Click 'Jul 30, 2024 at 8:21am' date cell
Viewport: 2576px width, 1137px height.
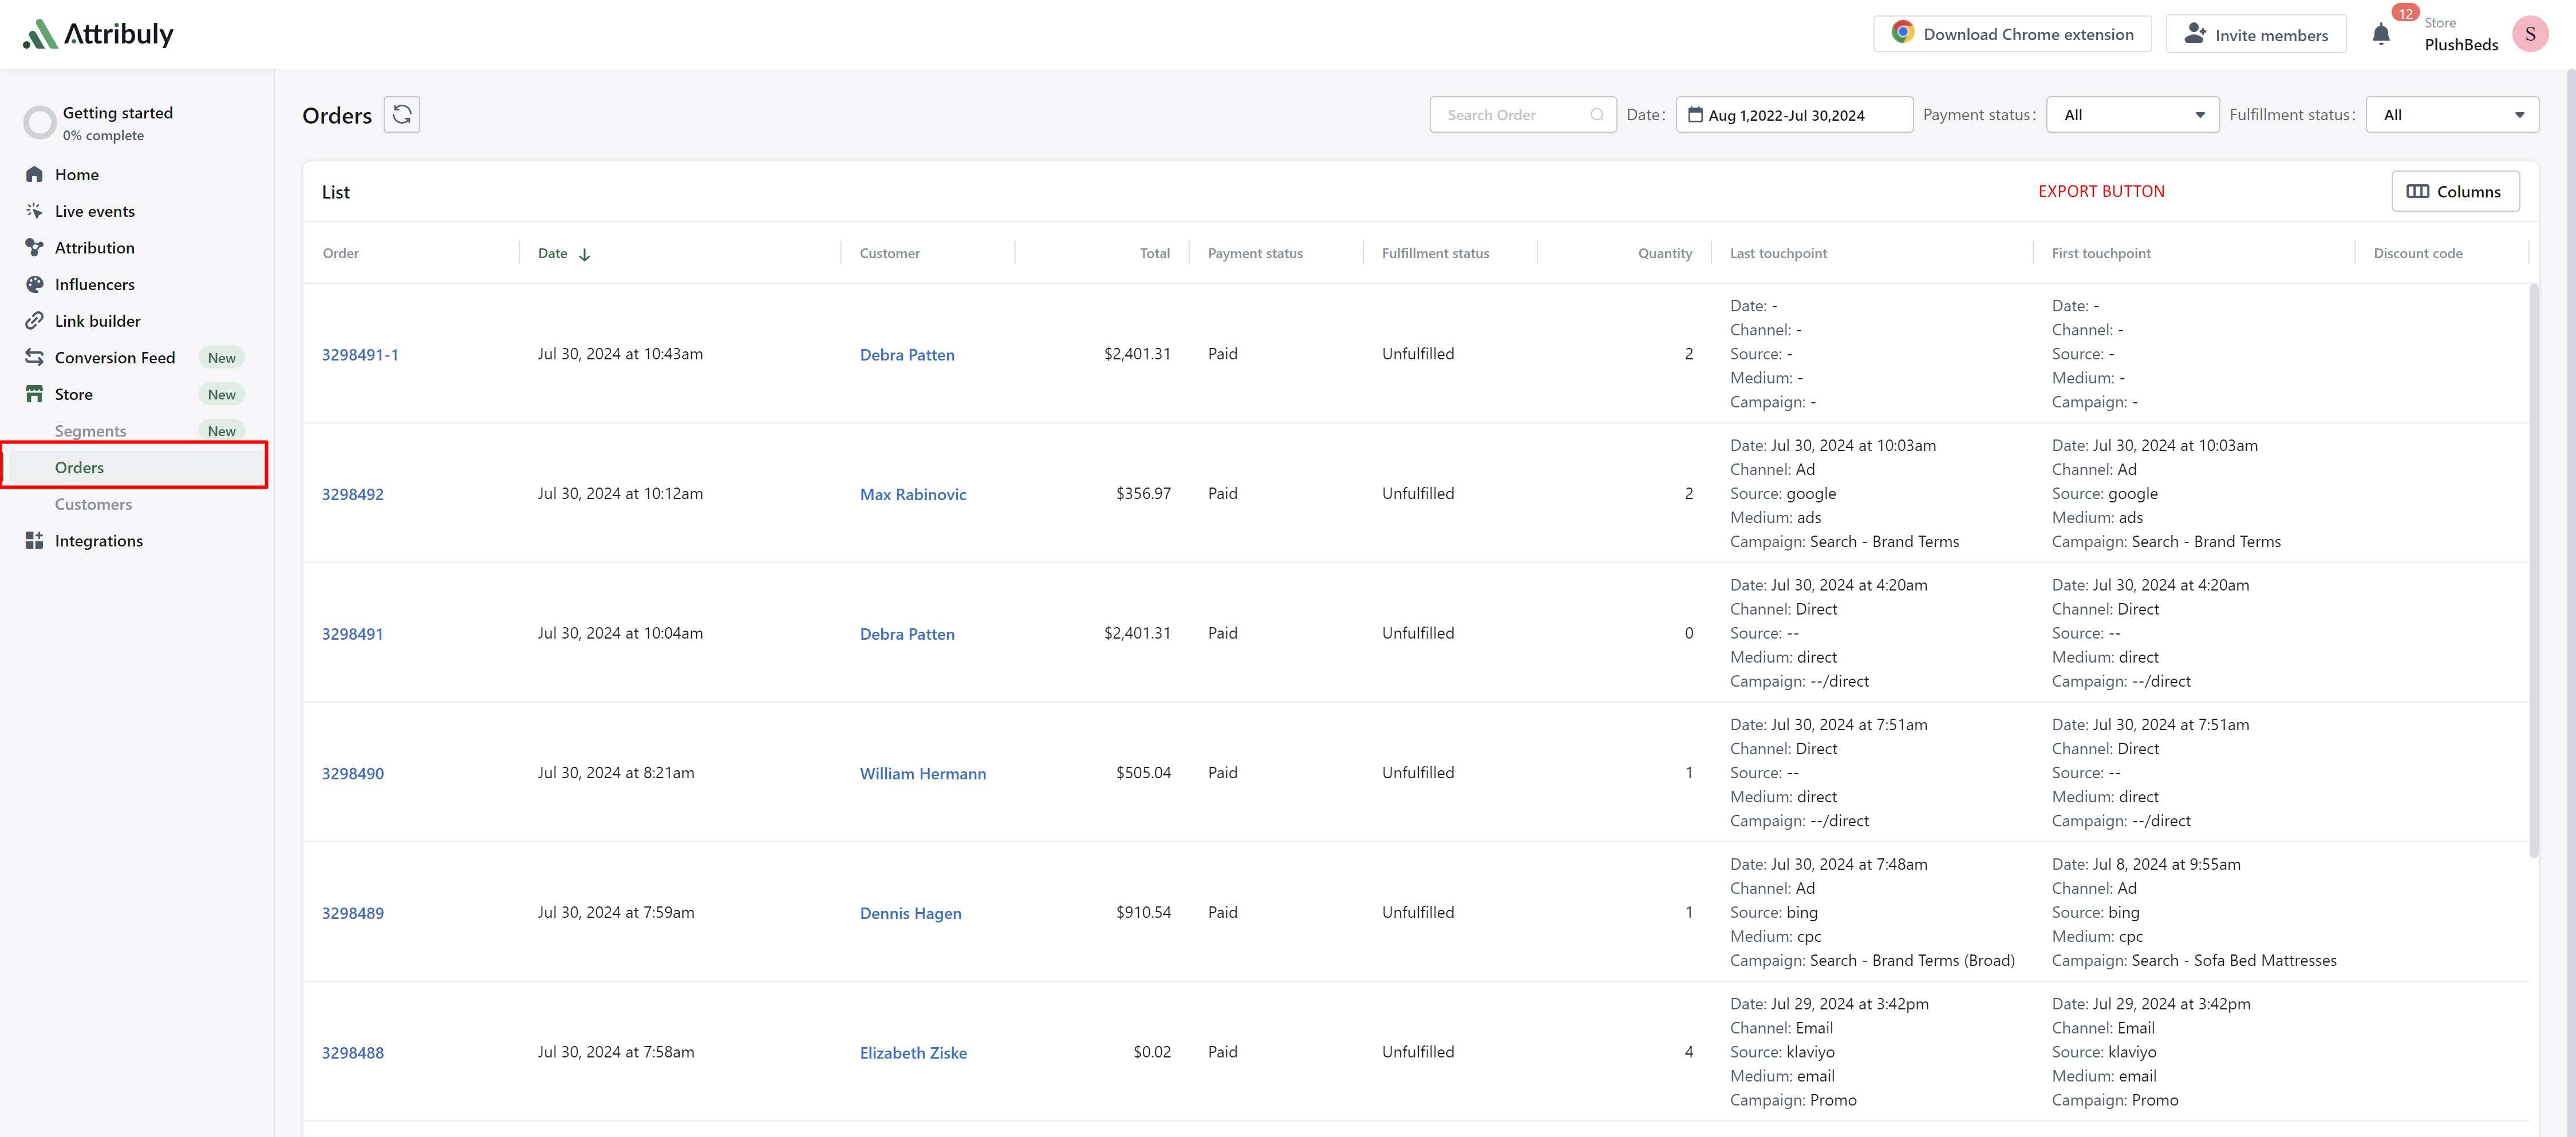pos(616,772)
